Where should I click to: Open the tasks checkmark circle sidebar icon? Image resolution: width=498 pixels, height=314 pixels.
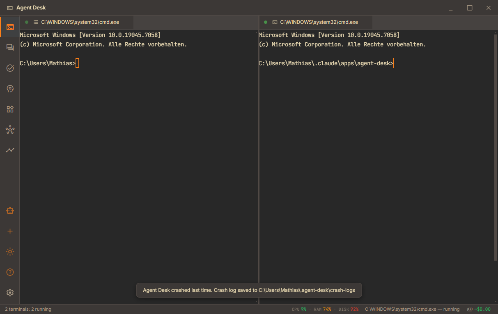click(10, 68)
